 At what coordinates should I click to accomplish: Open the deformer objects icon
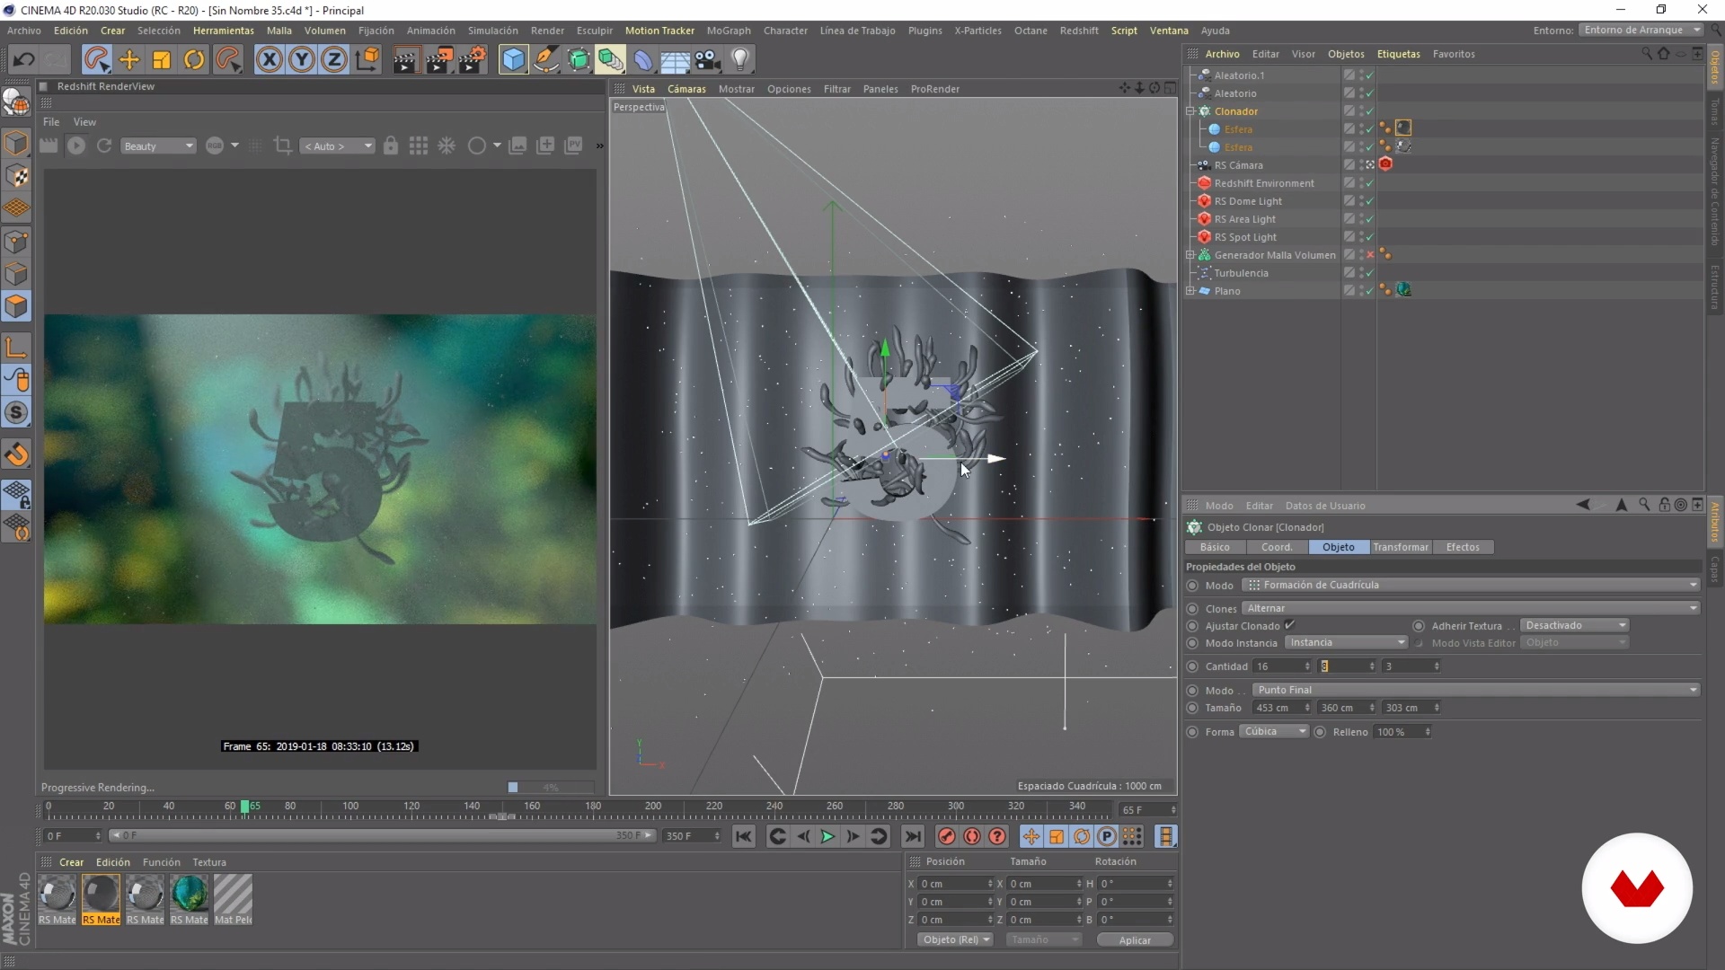point(643,60)
